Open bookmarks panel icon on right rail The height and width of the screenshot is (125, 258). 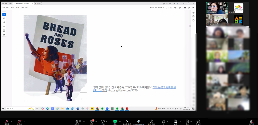193,16
